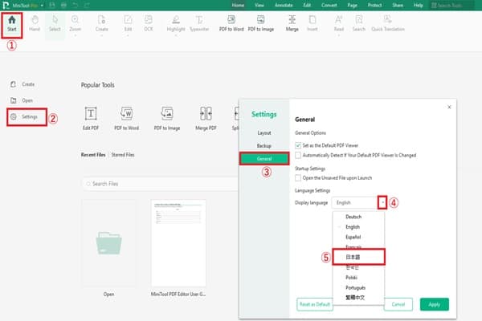Switch to Starred Files tab
482x321 pixels.
tap(123, 155)
